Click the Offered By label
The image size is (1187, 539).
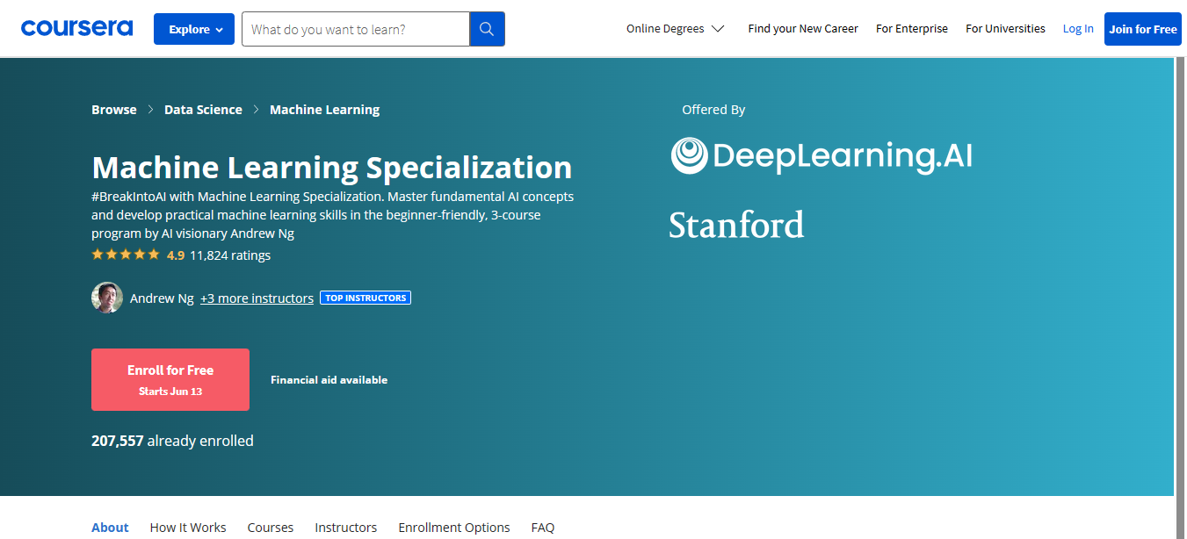pyautogui.click(x=713, y=110)
